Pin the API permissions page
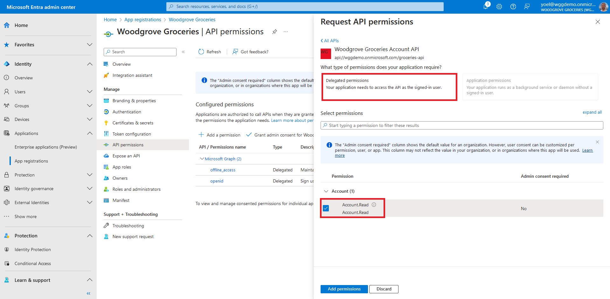The height and width of the screenshot is (299, 610). [274, 32]
